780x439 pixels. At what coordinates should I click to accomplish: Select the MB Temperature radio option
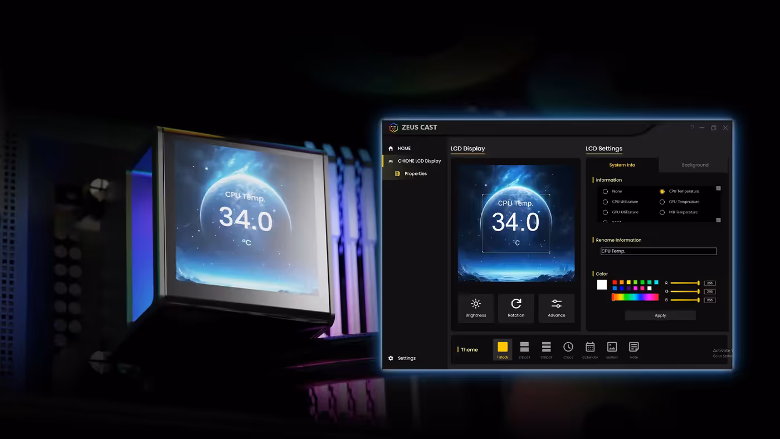click(x=662, y=212)
